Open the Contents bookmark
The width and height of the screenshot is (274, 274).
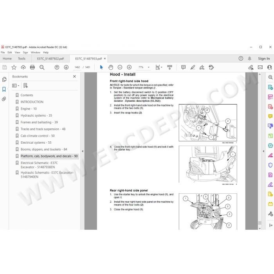pos(27,95)
